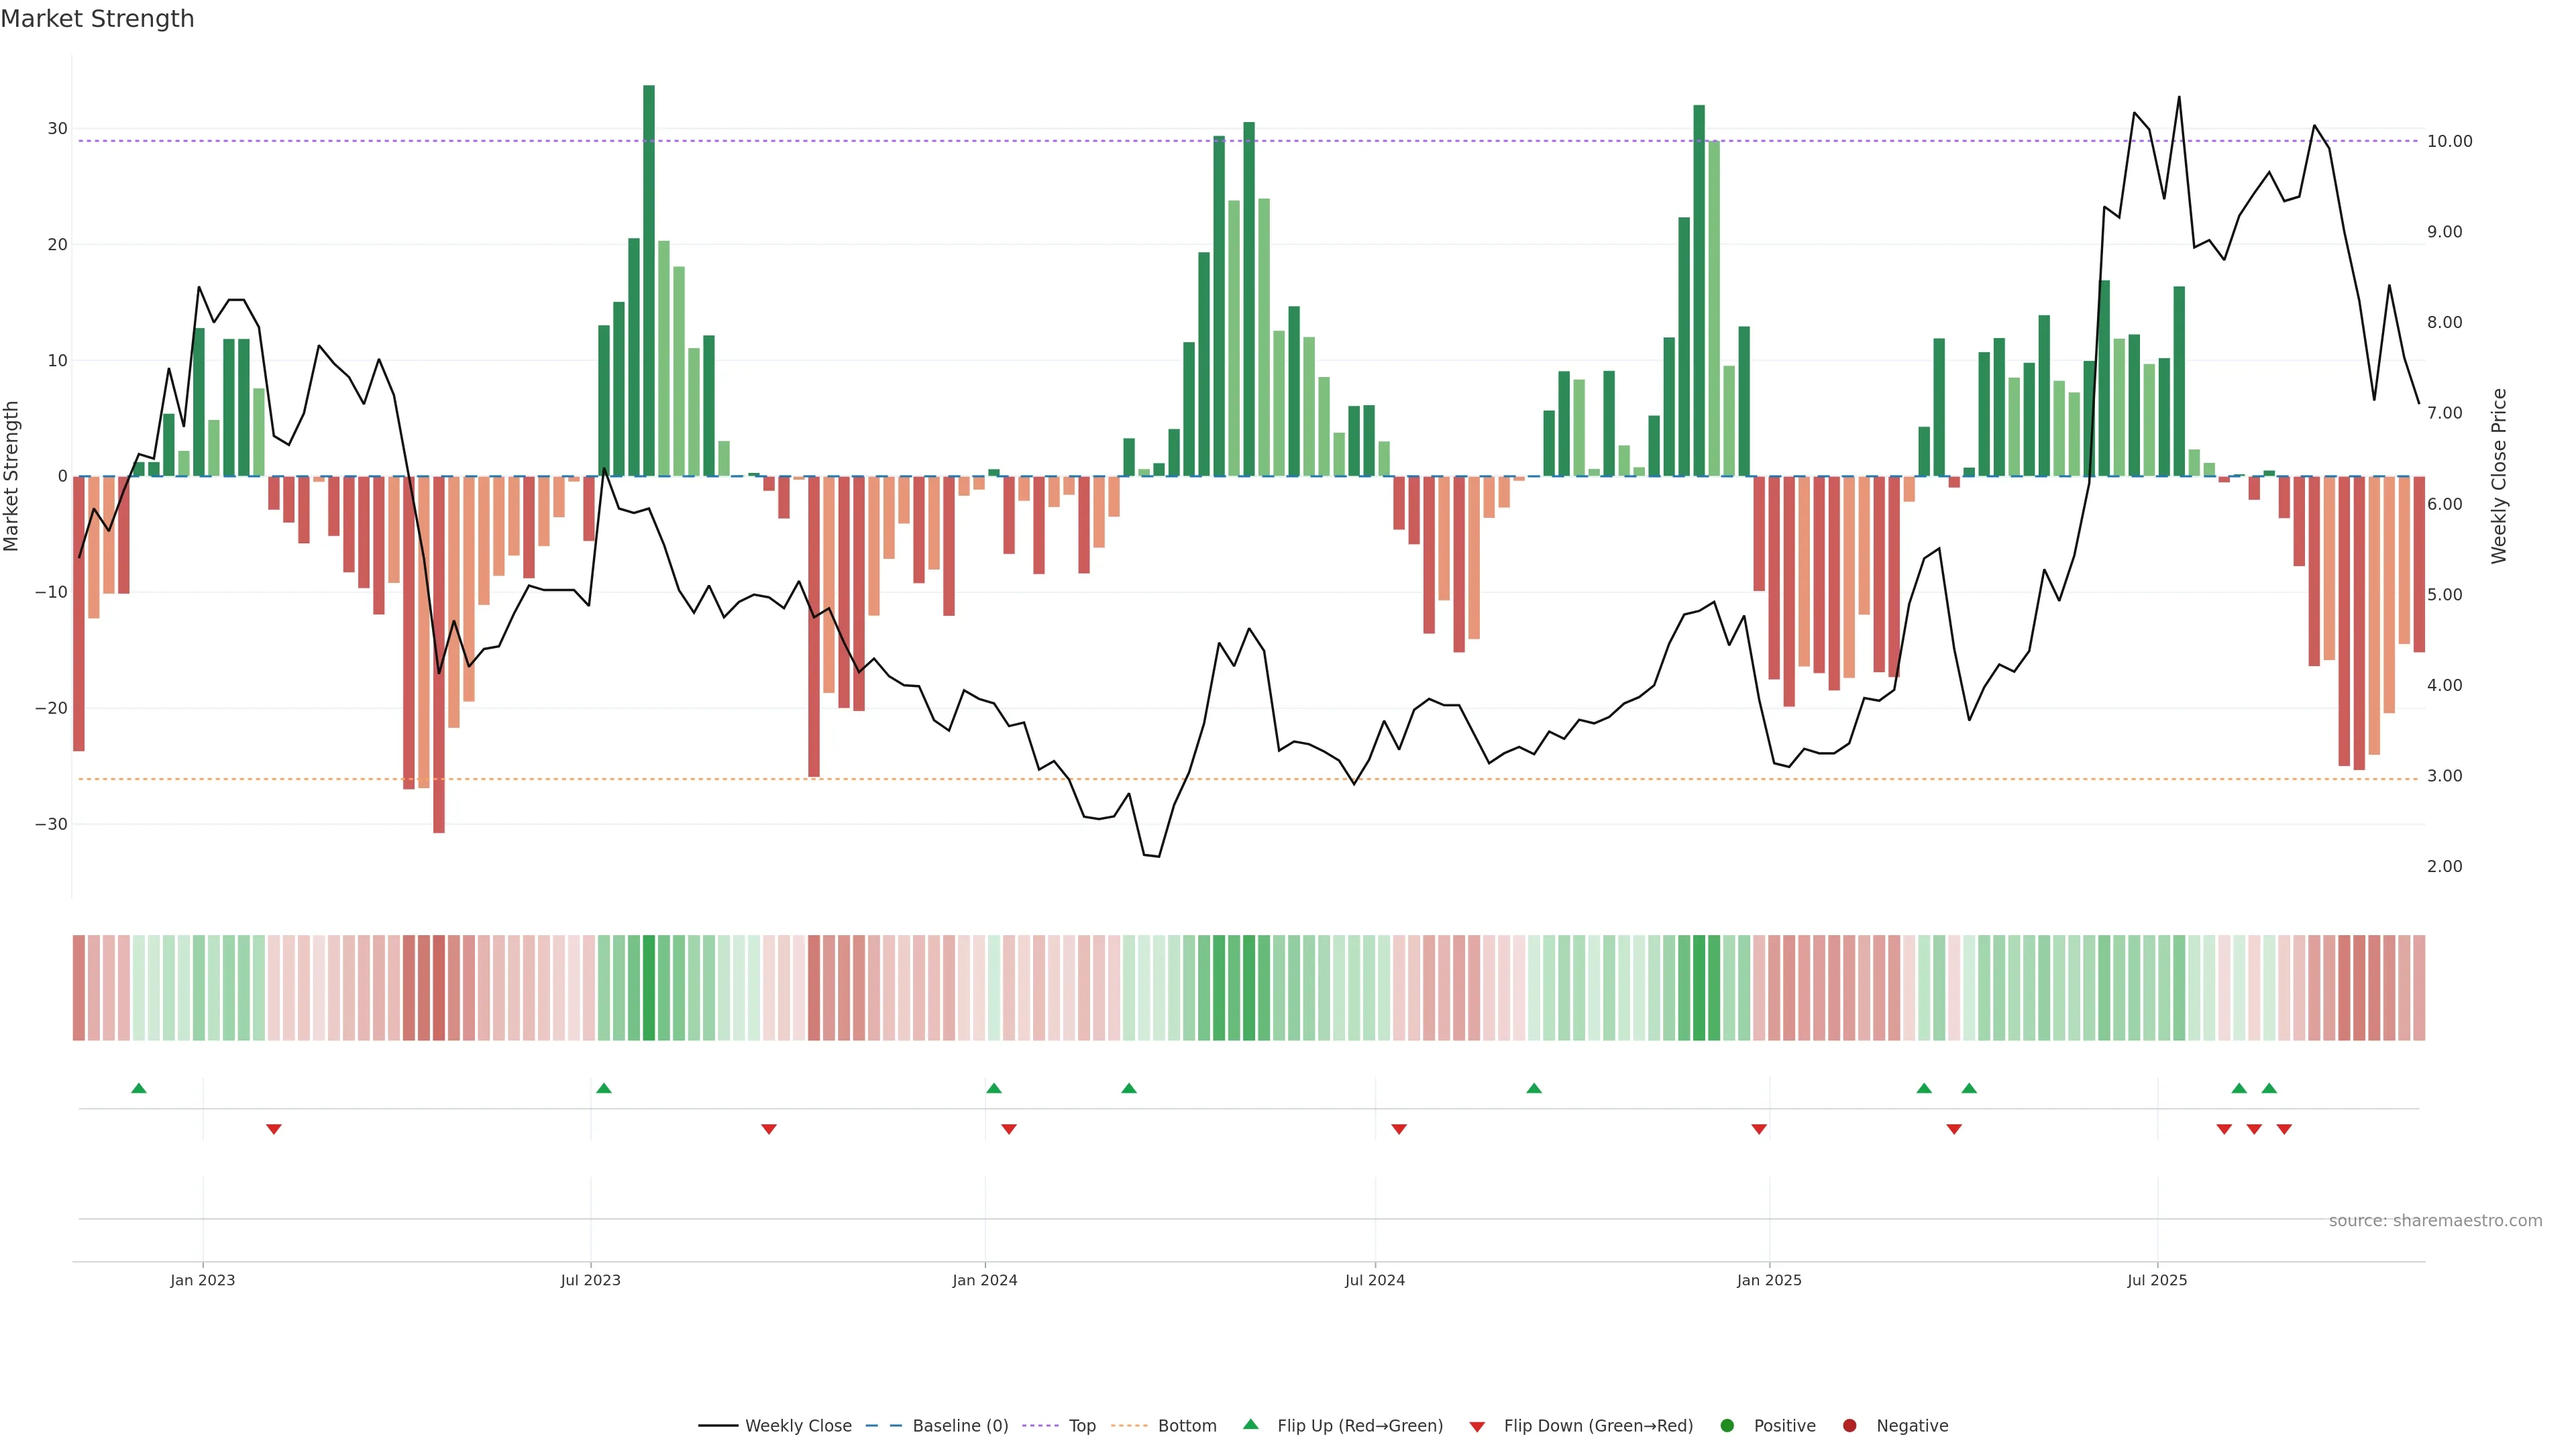
Task: Click the green Positive circle legend icon
Action: [x=1726, y=1426]
